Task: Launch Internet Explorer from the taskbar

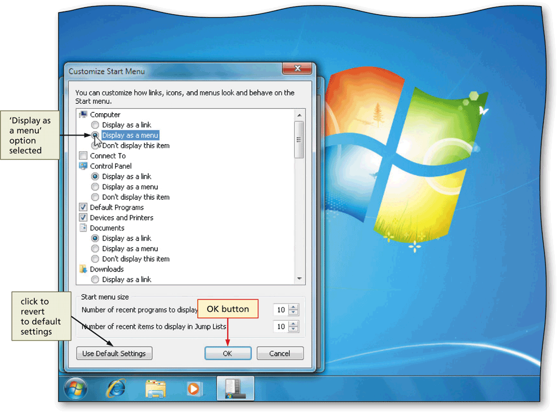Action: tap(116, 388)
